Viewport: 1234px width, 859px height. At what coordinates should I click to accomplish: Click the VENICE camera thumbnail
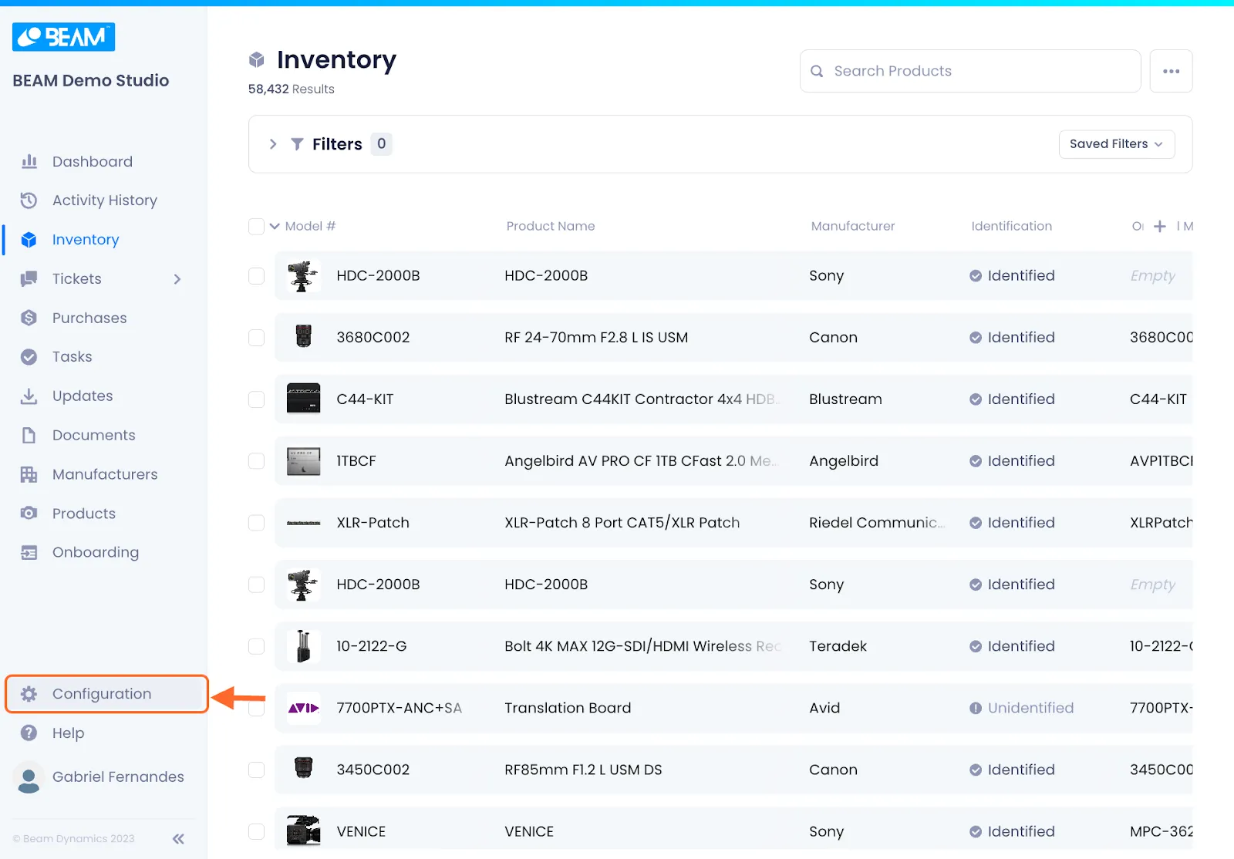304,831
